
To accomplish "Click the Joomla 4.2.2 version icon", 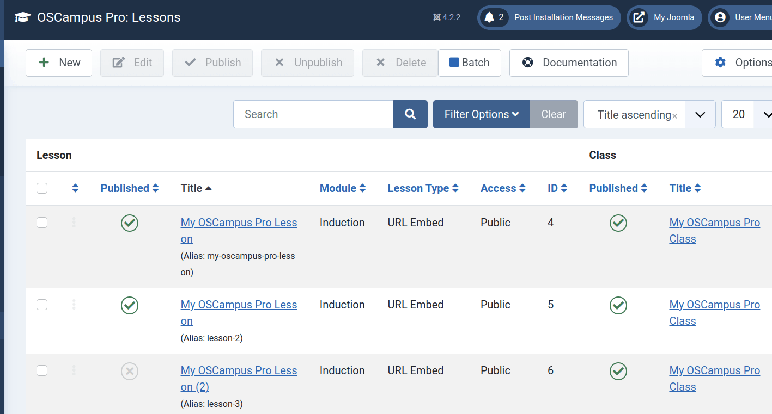I will (x=436, y=17).
